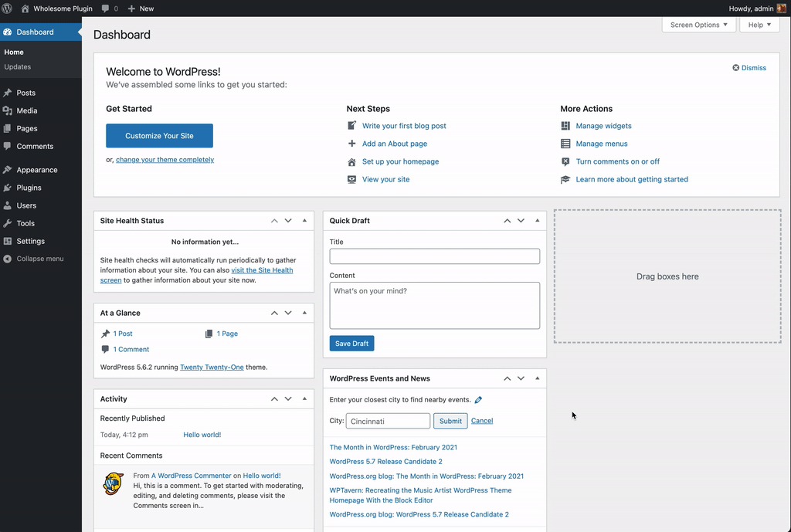Open Updates submenu item
Image resolution: width=791 pixels, height=532 pixels.
18,66
